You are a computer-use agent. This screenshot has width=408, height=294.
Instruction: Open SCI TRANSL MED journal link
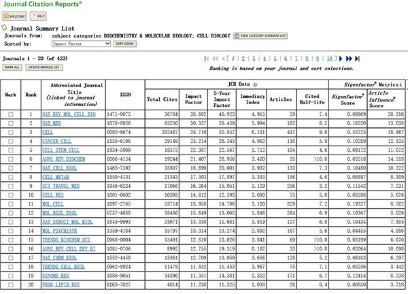pos(61,186)
